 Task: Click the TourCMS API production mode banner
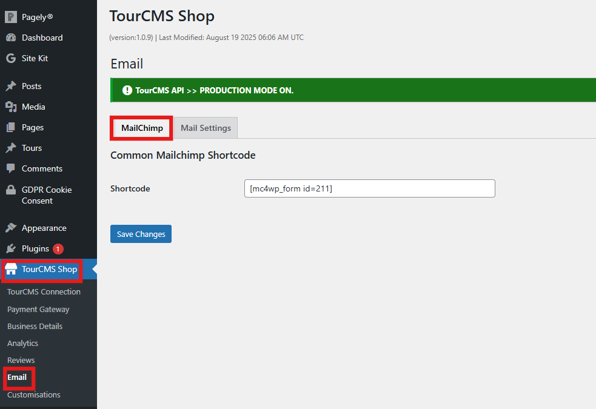(353, 90)
